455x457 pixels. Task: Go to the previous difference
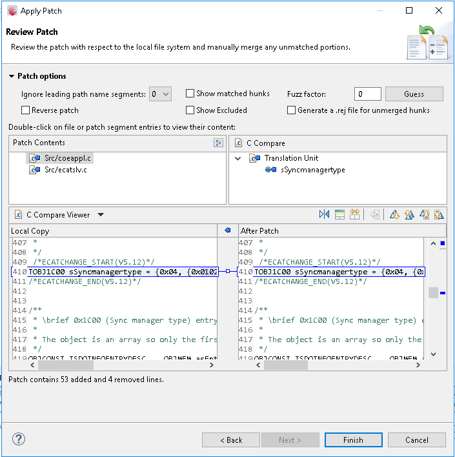point(409,215)
